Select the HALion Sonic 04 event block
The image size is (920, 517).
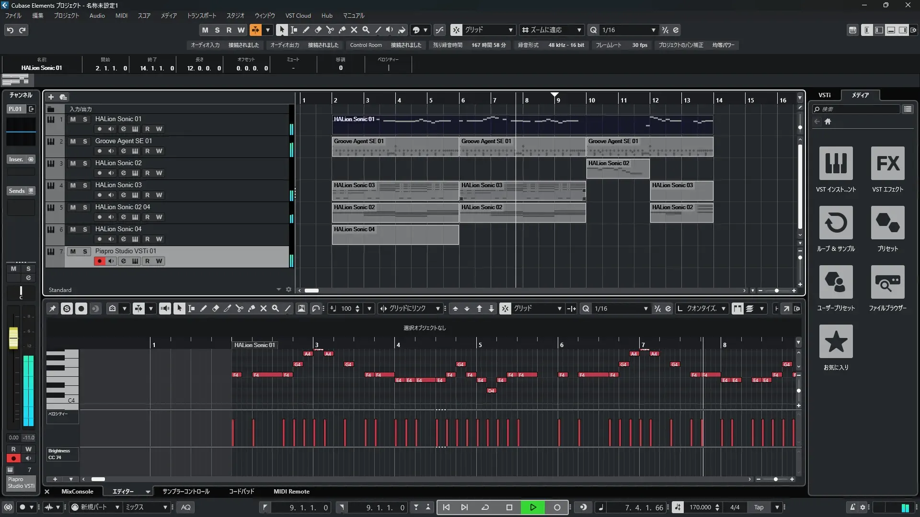point(395,235)
